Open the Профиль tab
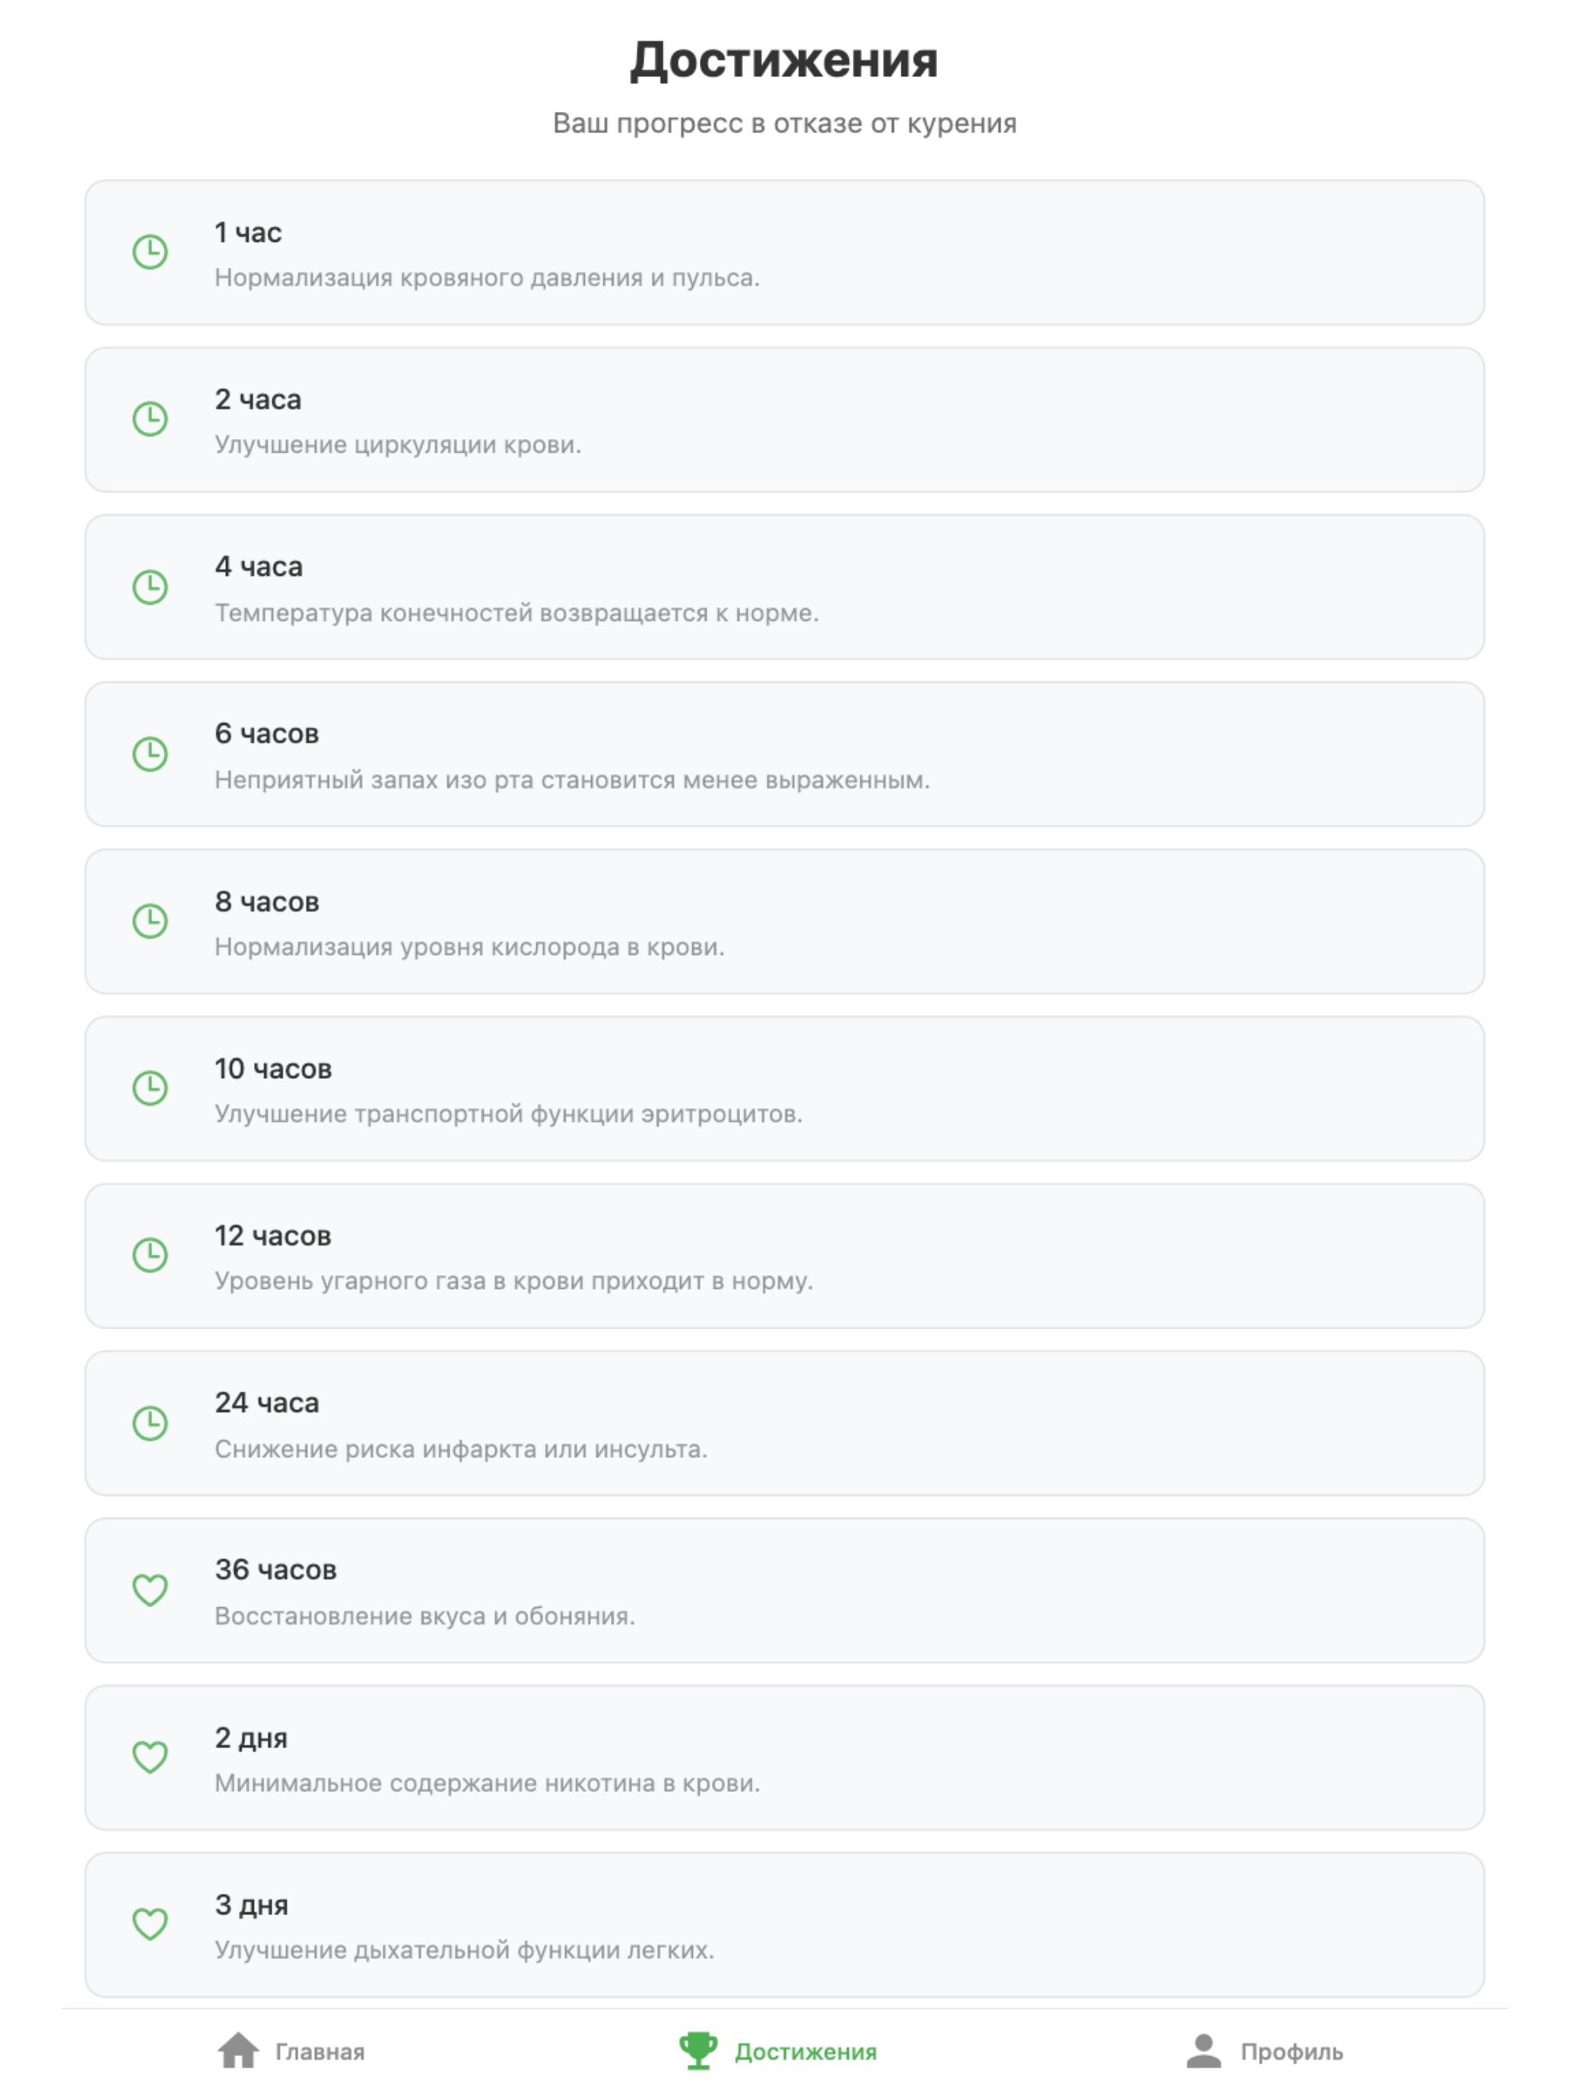This screenshot has height=2094, width=1570. click(x=1264, y=2051)
